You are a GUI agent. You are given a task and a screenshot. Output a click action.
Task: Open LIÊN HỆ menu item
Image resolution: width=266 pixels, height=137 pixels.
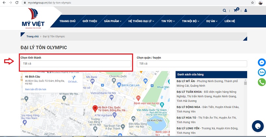point(230,21)
